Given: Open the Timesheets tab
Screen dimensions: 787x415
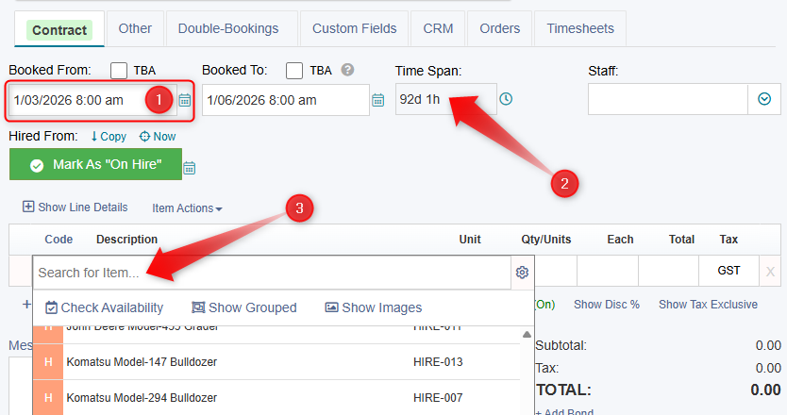Looking at the screenshot, I should pos(579,28).
